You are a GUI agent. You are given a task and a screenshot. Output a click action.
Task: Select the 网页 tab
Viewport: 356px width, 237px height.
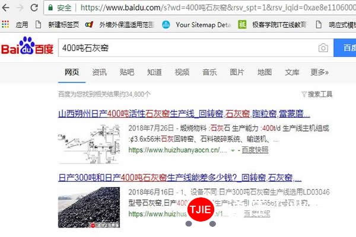click(72, 72)
